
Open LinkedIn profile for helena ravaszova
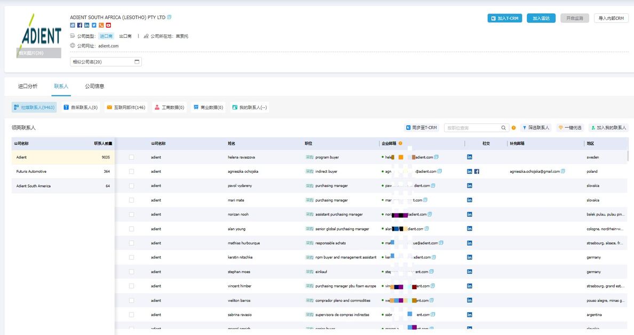click(470, 157)
